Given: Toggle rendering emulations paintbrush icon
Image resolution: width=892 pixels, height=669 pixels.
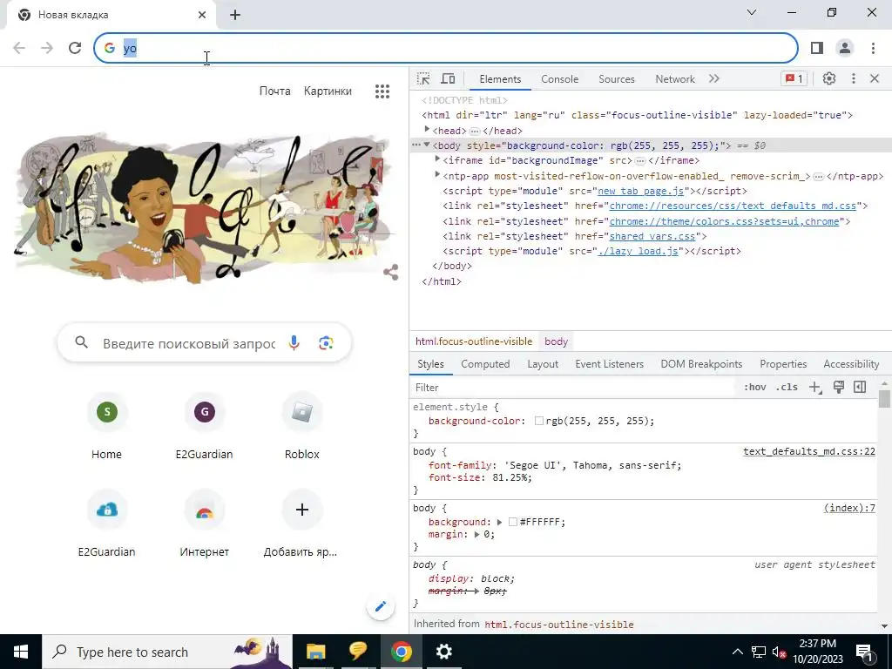Looking at the screenshot, I should [838, 388].
